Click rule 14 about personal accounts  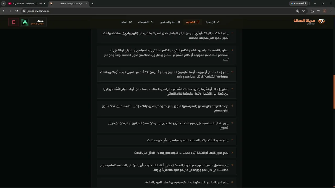(x=166, y=91)
